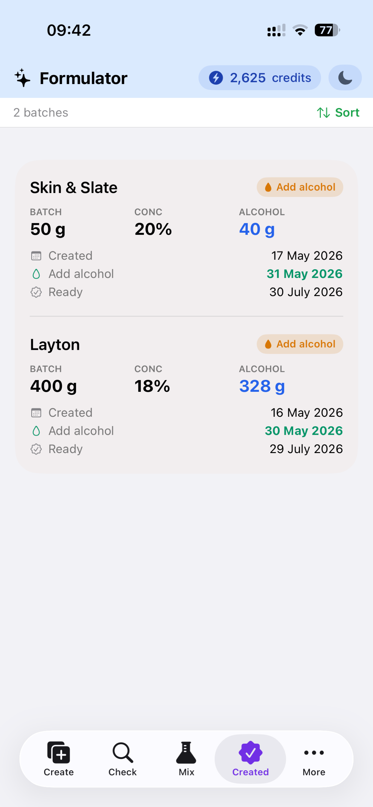Tap Add alcohol badge on Skin & Slate

coord(300,187)
